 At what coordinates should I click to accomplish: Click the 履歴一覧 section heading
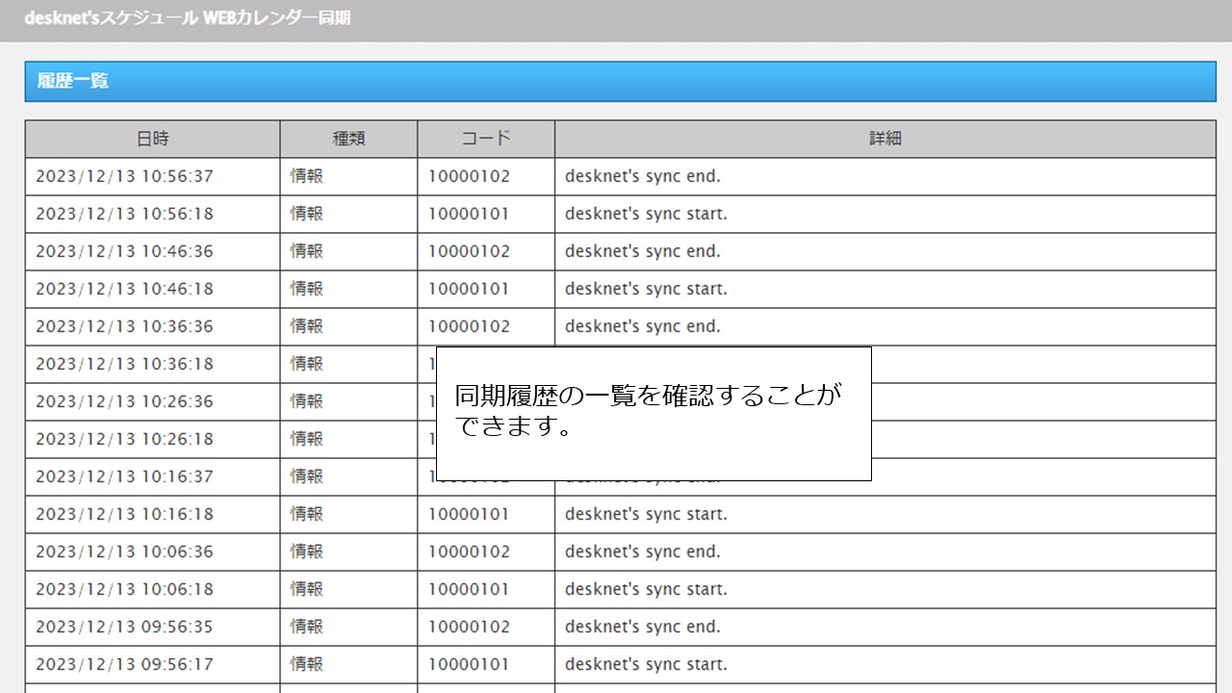pos(73,82)
